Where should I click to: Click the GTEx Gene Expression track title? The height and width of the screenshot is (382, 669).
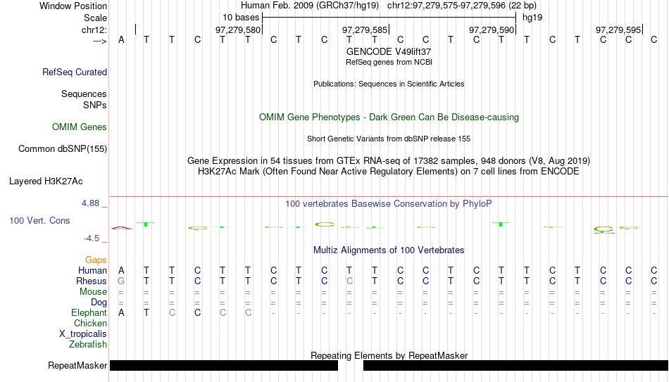tap(389, 160)
